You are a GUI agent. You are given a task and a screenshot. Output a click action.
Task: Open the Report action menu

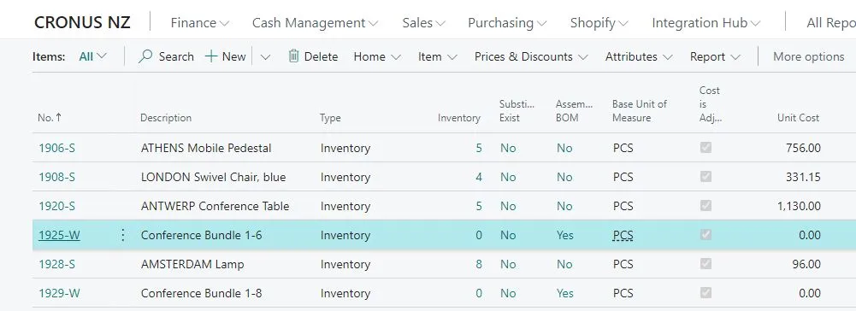[x=715, y=56]
